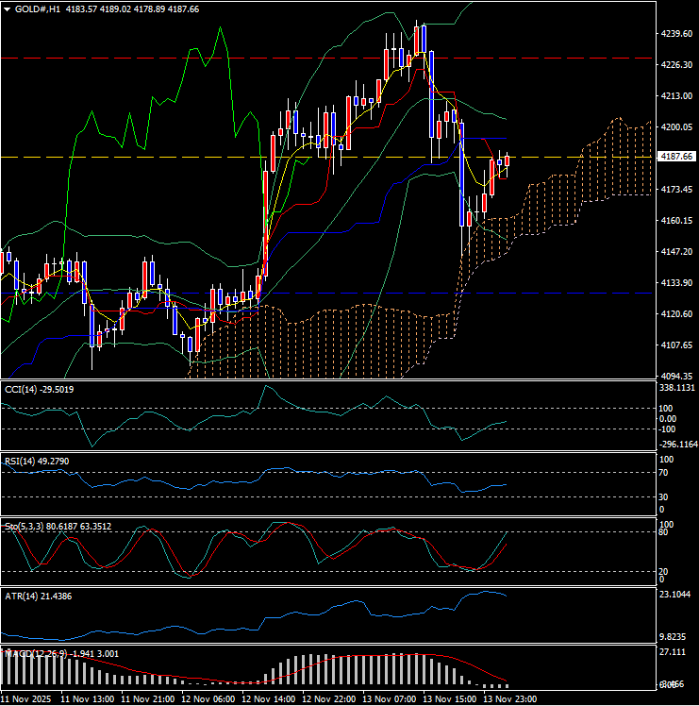This screenshot has height=706, width=699.
Task: Click the 4107.65 price scale label
Action: (x=674, y=345)
